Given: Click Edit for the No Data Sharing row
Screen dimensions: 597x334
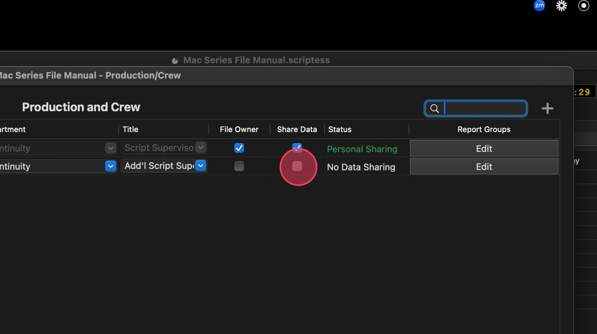Looking at the screenshot, I should pos(483,166).
